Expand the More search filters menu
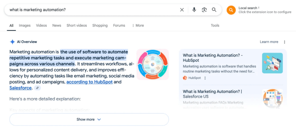Image resolution: width=296 pixels, height=128 pixels. [138, 25]
